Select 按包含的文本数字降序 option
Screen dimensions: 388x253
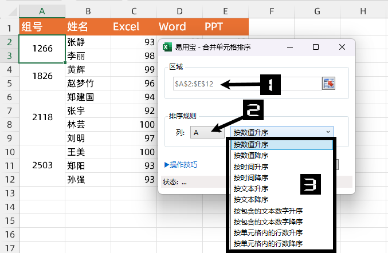[x=282, y=222]
